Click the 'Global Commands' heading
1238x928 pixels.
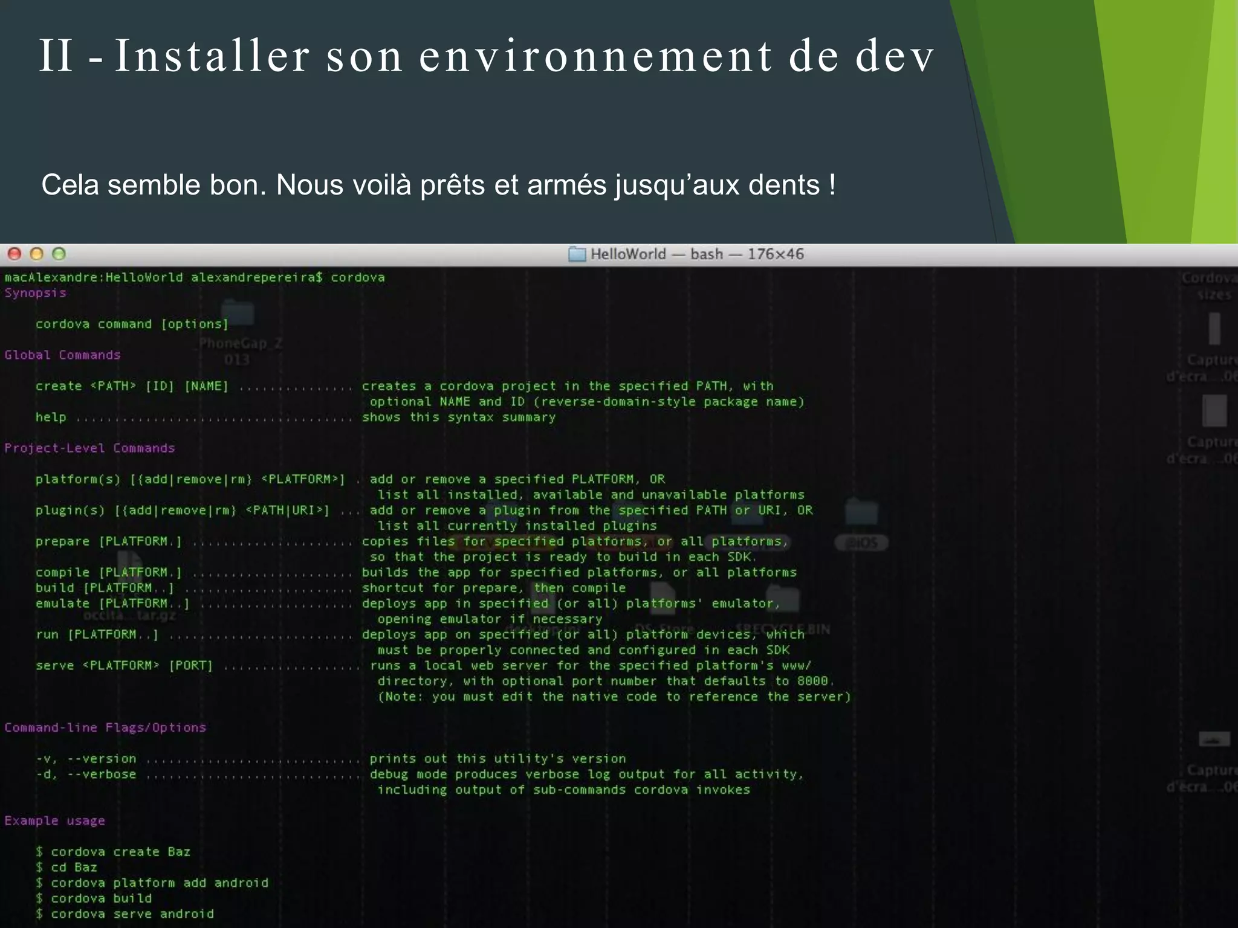(x=62, y=355)
